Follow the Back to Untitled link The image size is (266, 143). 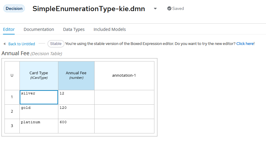pyautogui.click(x=22, y=44)
